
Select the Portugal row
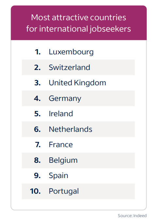pyautogui.click(x=78, y=191)
